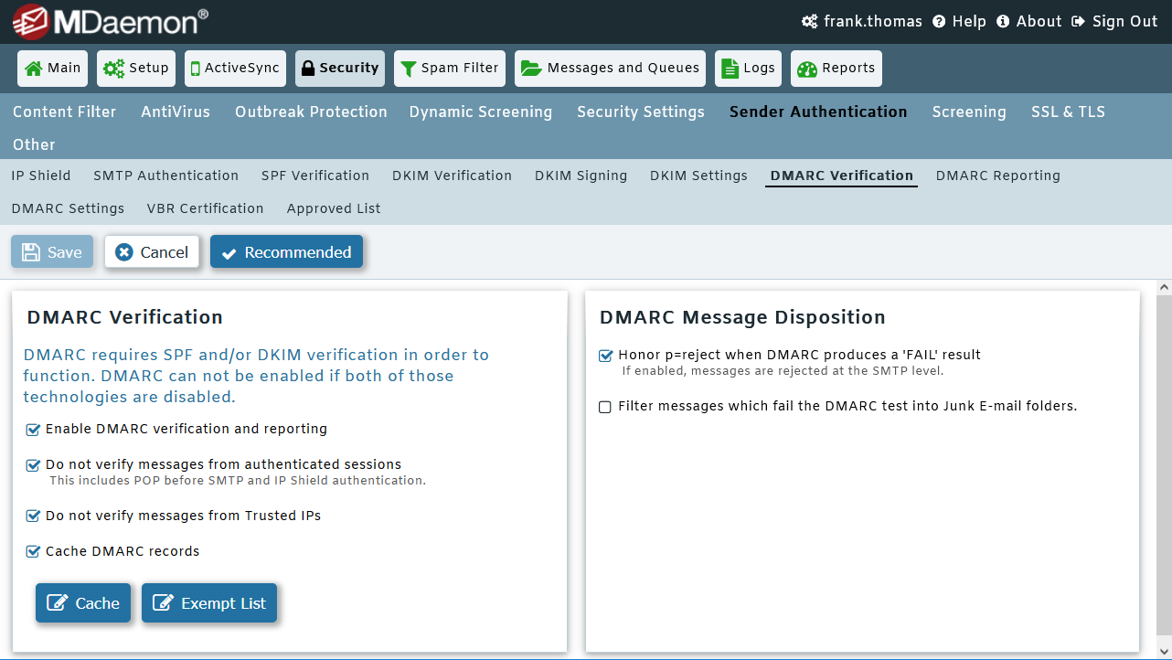Viewport: 1172px width, 660px height.
Task: Apply the Recommended settings
Action: click(x=286, y=251)
